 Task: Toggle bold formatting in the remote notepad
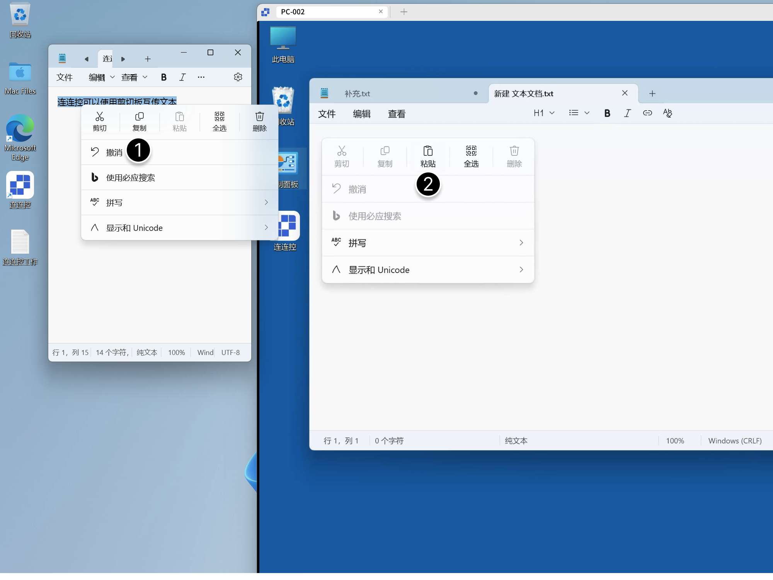coord(607,113)
